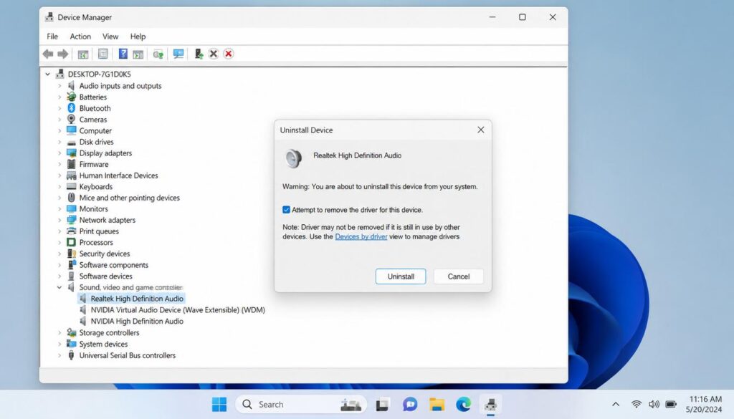Image resolution: width=734 pixels, height=419 pixels.
Task: Click the Forward arrow in Device Manager toolbar
Action: [63, 54]
